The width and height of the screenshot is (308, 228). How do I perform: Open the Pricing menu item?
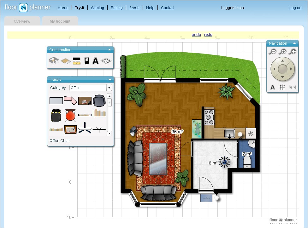(x=117, y=8)
